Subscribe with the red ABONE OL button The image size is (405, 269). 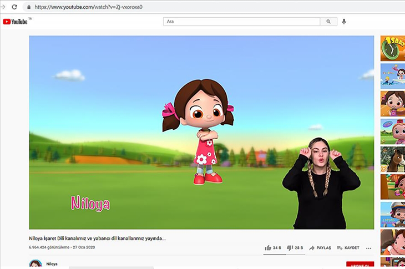pyautogui.click(x=360, y=265)
